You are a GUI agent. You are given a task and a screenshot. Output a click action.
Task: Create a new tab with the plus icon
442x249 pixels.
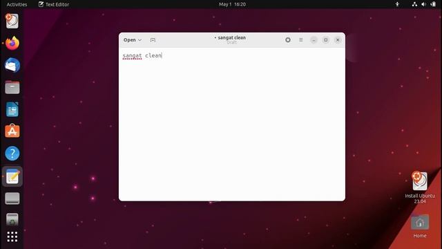(x=153, y=40)
